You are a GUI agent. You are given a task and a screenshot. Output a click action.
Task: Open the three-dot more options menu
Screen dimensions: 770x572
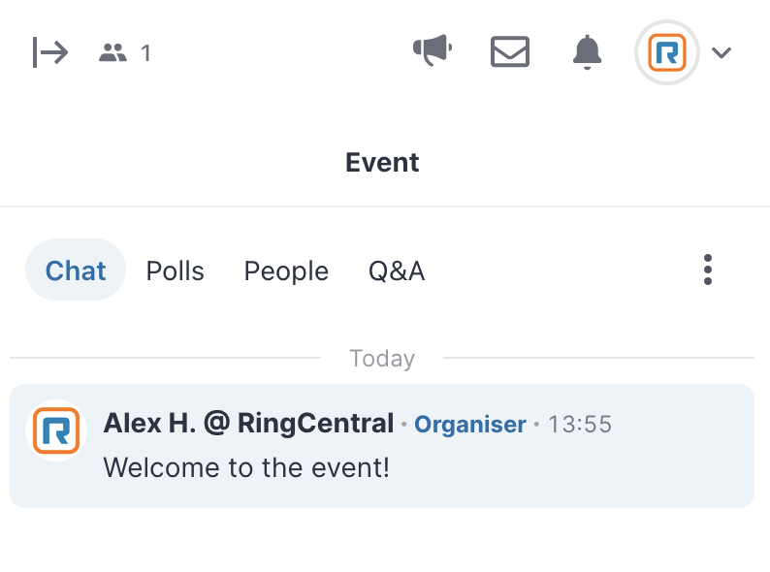[708, 270]
